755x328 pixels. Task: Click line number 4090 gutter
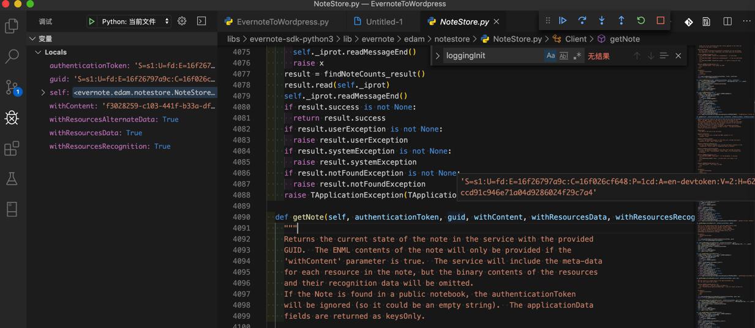241,217
